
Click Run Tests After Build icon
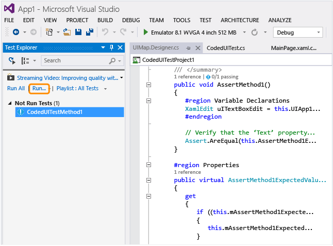click(x=12, y=61)
